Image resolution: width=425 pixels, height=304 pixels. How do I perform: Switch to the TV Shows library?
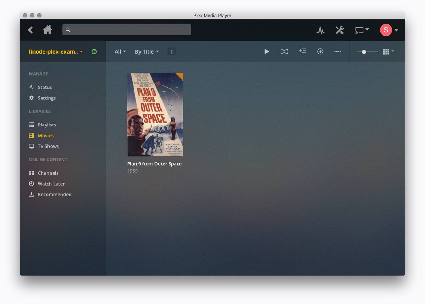click(48, 146)
